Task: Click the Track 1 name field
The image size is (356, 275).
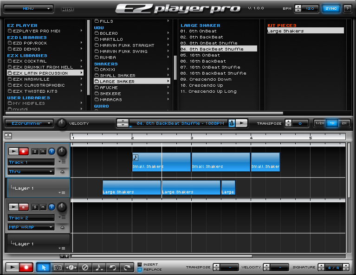Action: tap(31, 162)
